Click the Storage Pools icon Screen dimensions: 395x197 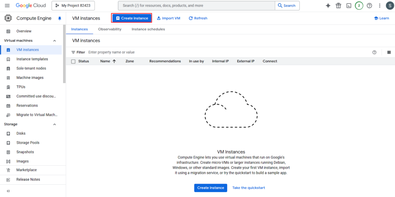tap(8, 143)
